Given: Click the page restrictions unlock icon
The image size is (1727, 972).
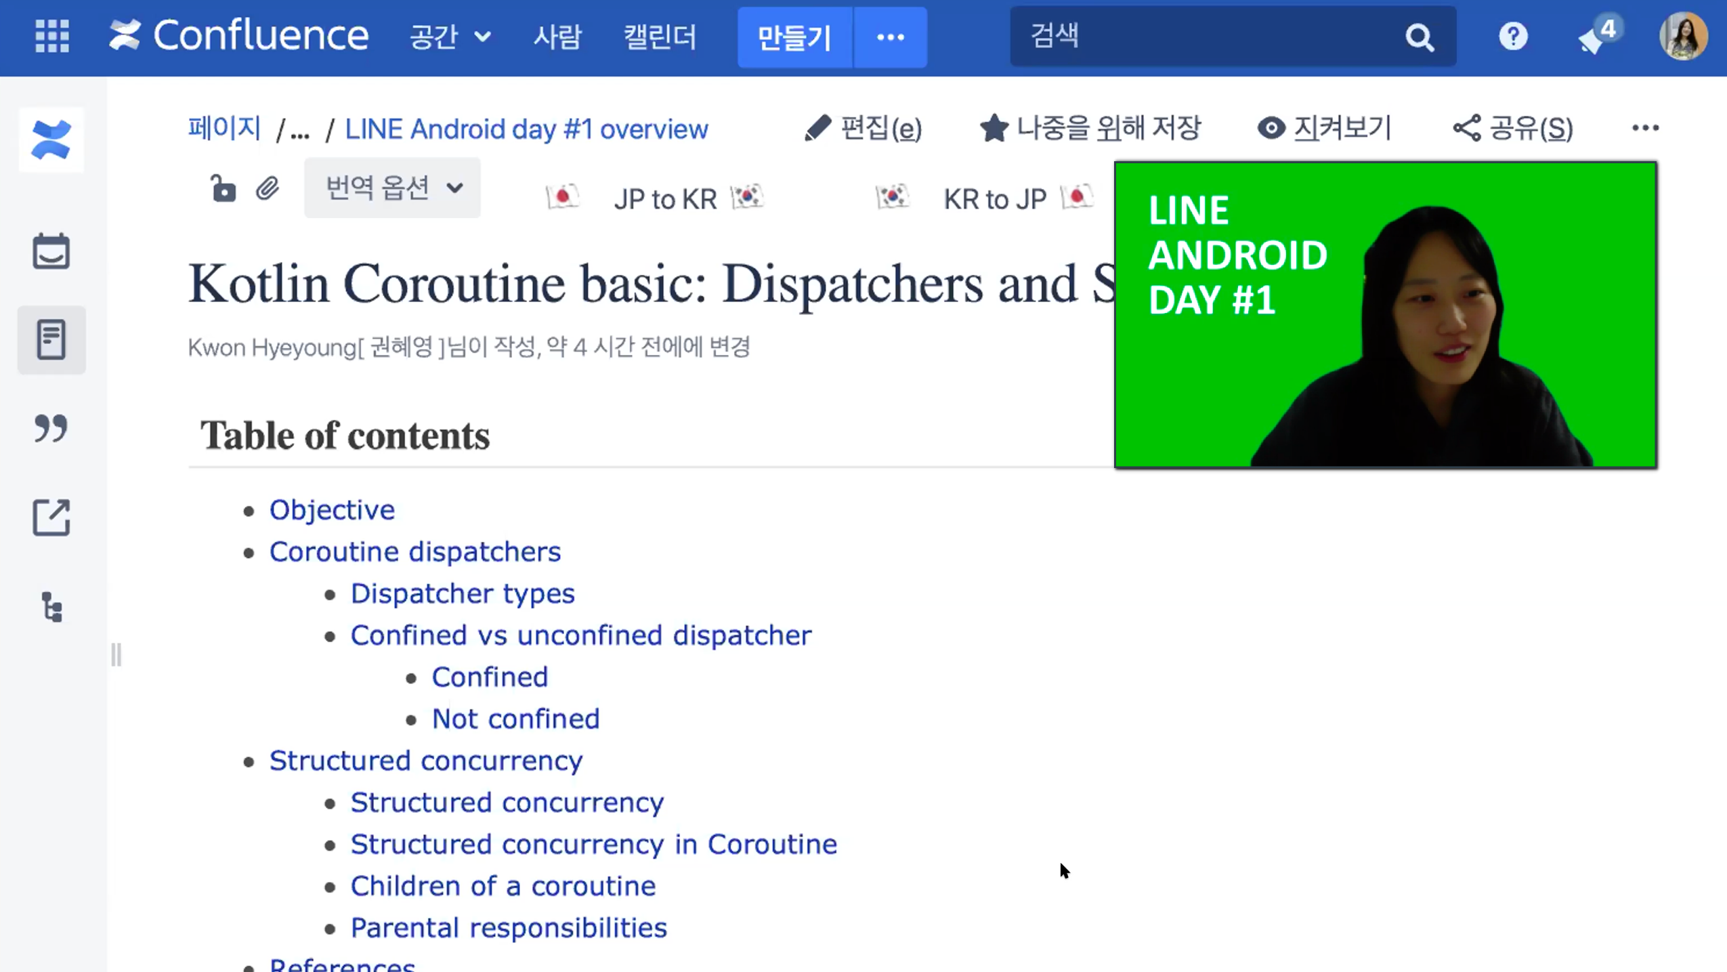Looking at the screenshot, I should tap(223, 188).
